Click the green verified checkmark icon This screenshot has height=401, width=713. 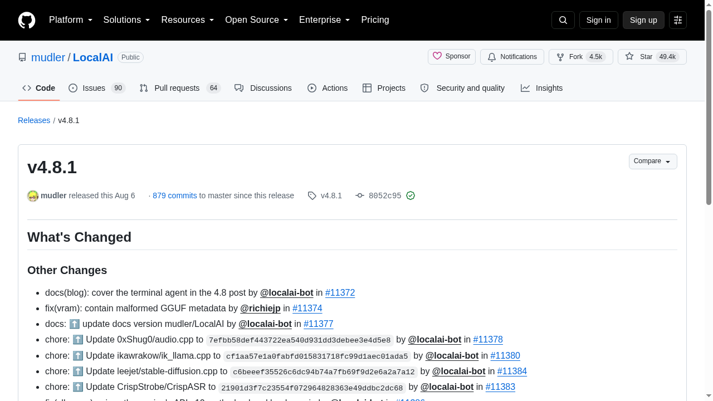(411, 195)
